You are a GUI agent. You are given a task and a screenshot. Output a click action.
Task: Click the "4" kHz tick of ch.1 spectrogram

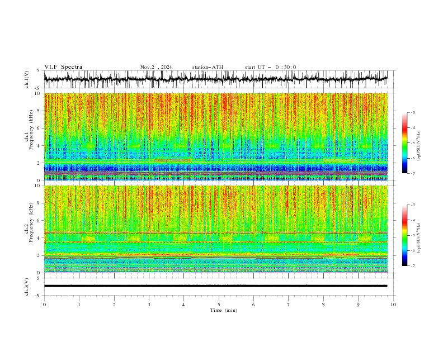[39, 146]
